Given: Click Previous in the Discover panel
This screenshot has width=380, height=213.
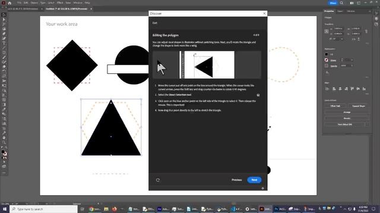Looking at the screenshot, I should tap(236, 180).
